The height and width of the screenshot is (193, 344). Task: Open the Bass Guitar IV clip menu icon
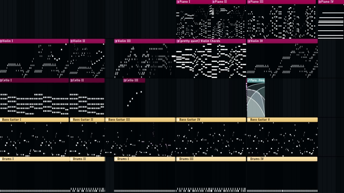178,120
